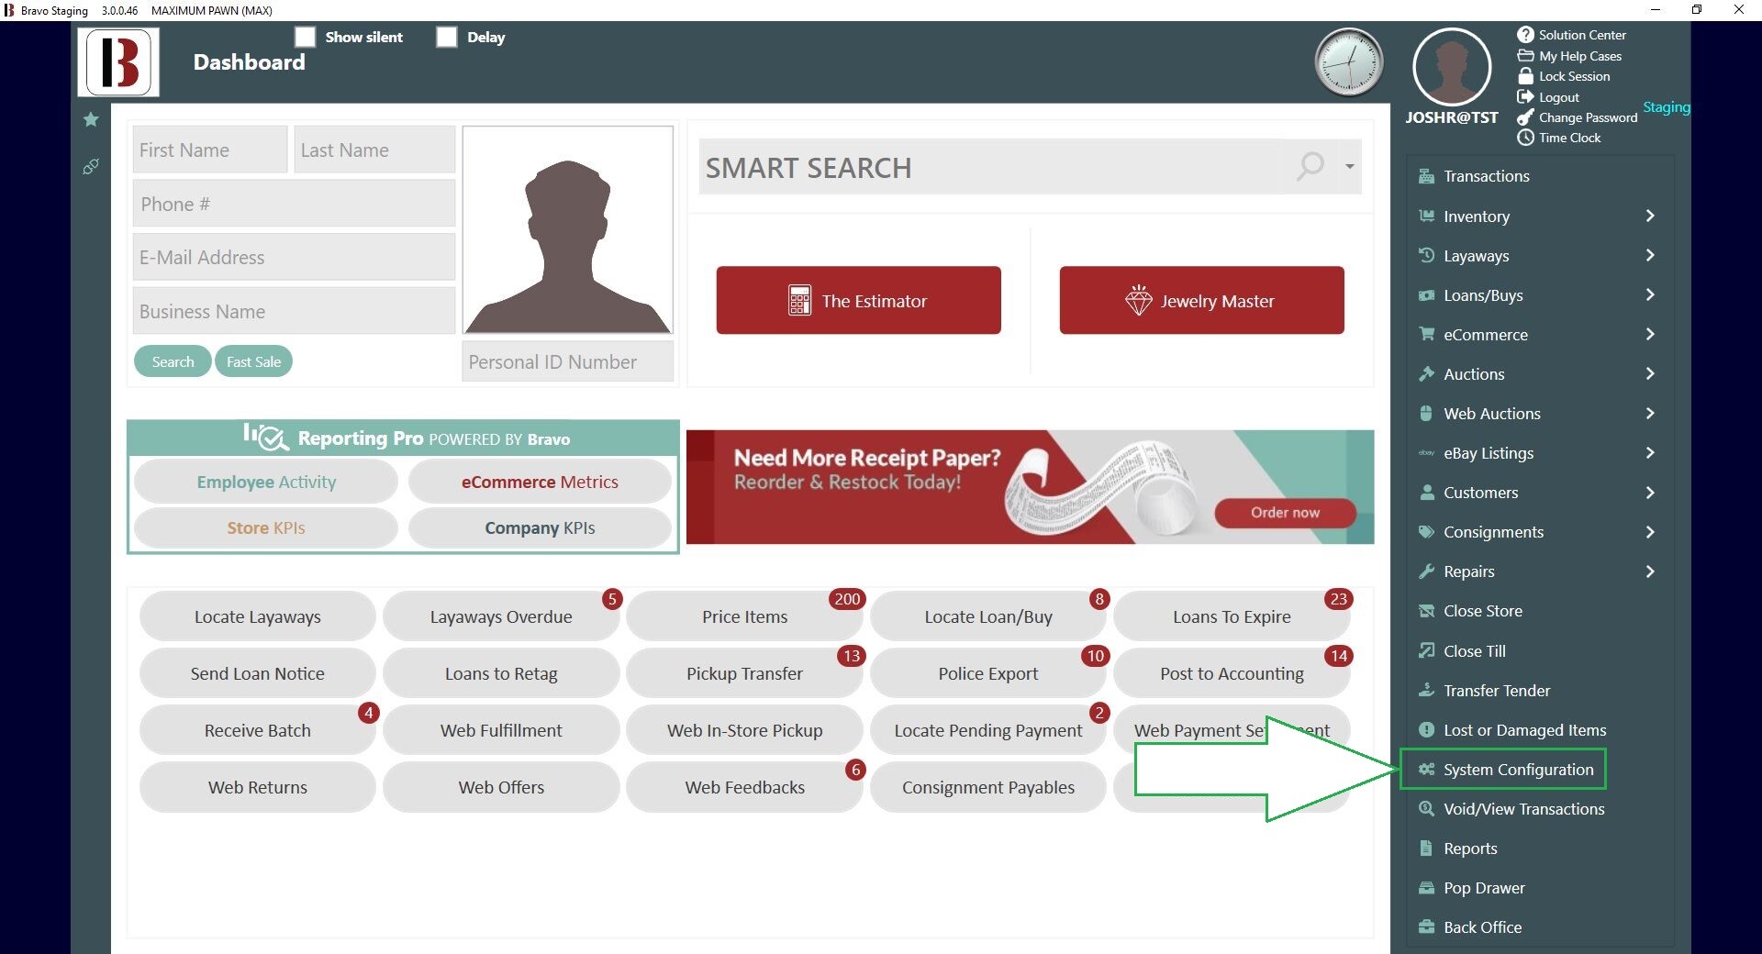Click the green Search button

173,361
